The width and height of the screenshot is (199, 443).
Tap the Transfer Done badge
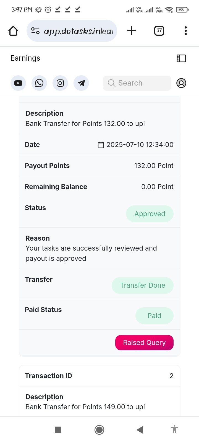[143, 285]
